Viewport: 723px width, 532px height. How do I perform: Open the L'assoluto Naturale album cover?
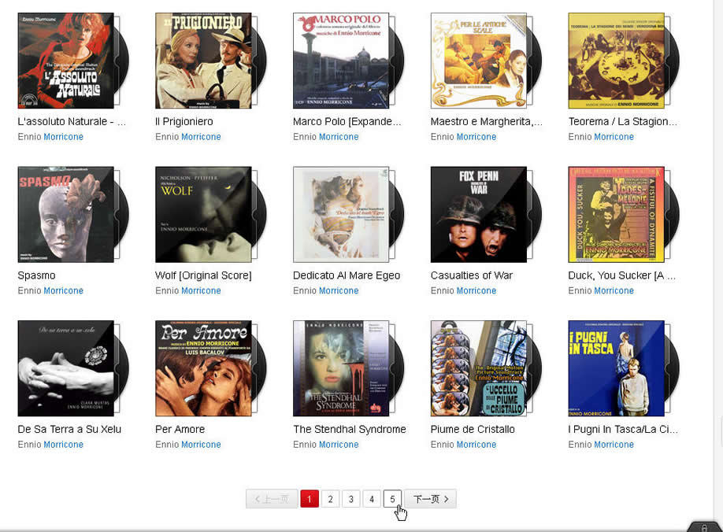pyautogui.click(x=65, y=61)
